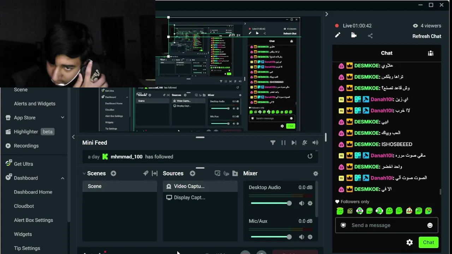Open chat settings gear
The width and height of the screenshot is (452, 254).
tap(410, 242)
